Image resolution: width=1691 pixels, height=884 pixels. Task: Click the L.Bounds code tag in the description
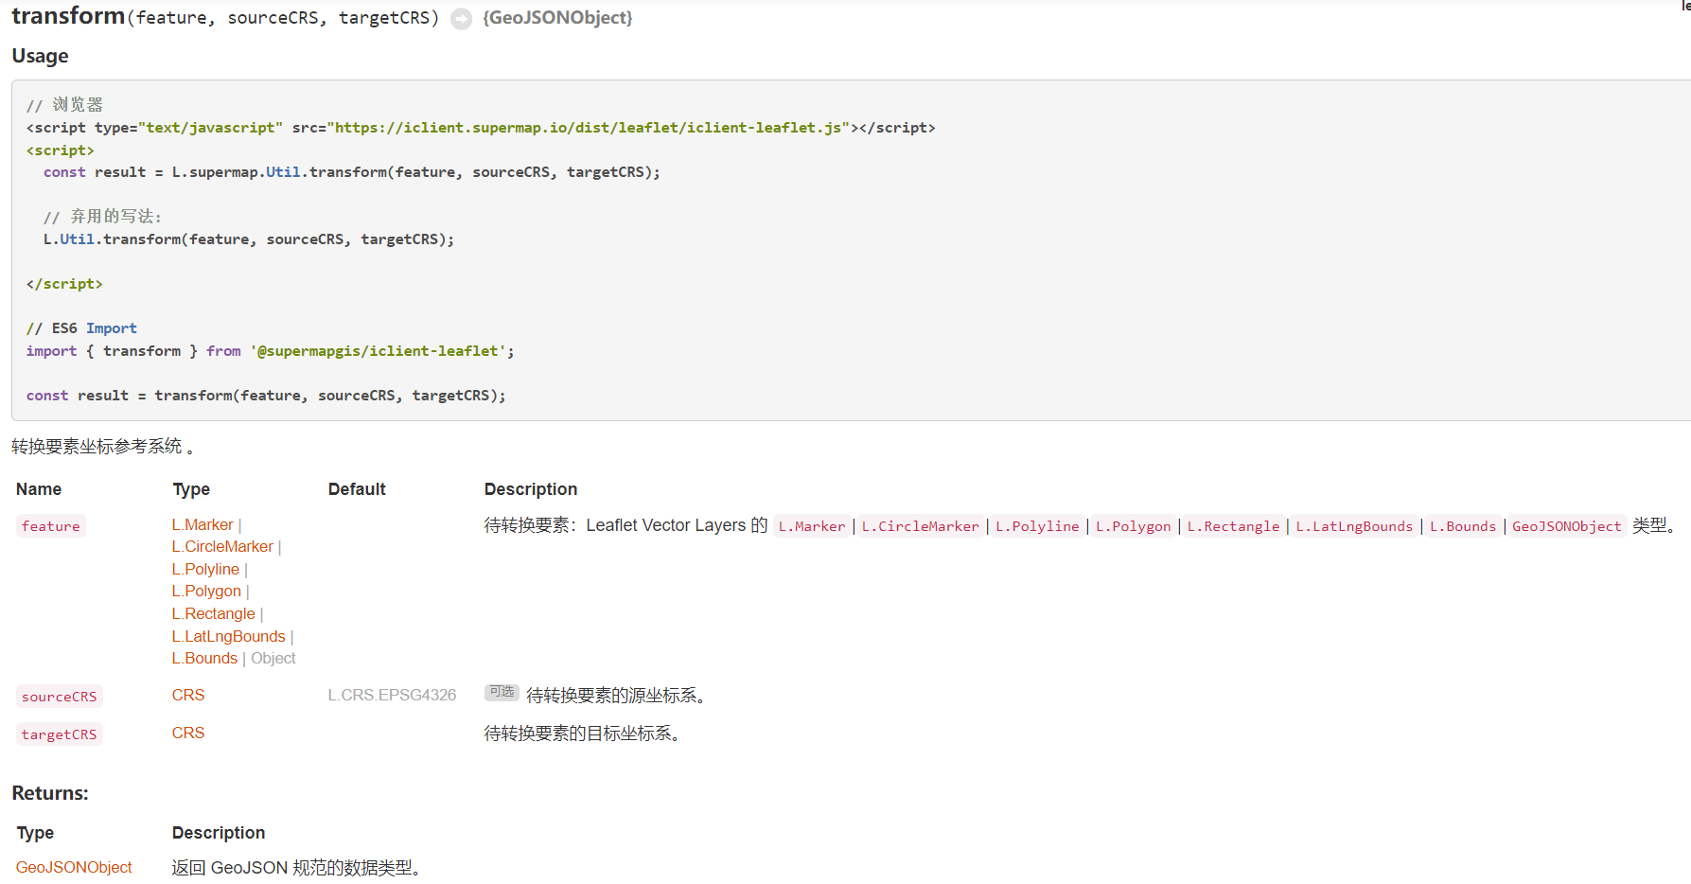click(x=1463, y=526)
